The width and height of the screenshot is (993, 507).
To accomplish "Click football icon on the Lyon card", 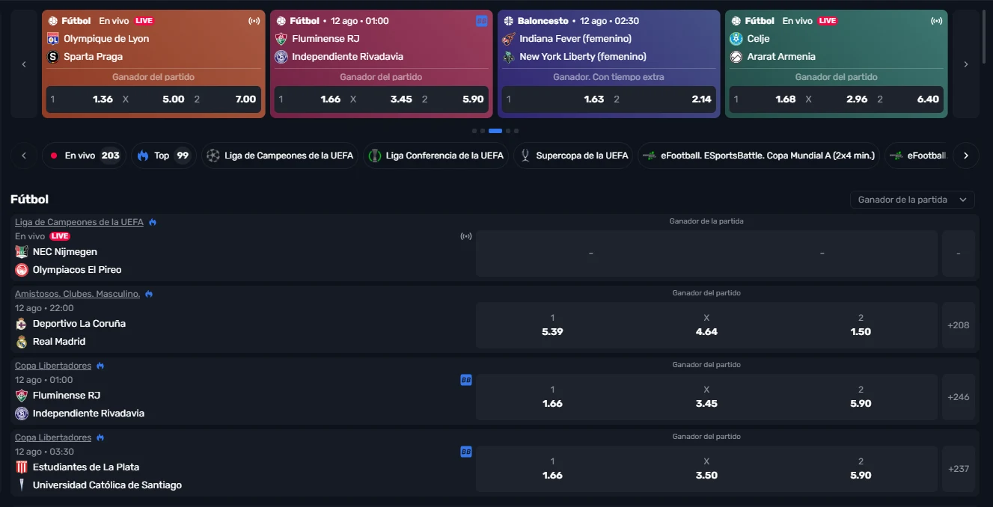I will (52, 21).
